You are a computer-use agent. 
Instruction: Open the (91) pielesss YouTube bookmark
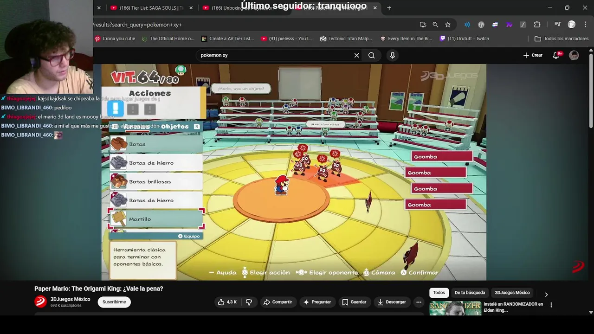tap(287, 39)
